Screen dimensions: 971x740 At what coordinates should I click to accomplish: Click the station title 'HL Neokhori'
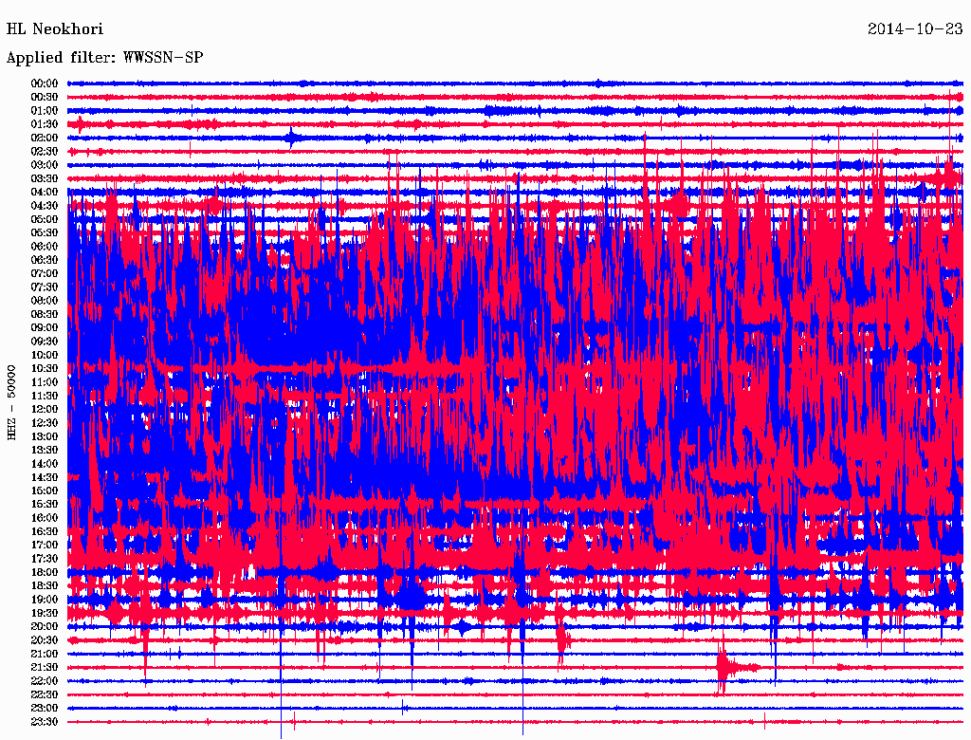54,28
